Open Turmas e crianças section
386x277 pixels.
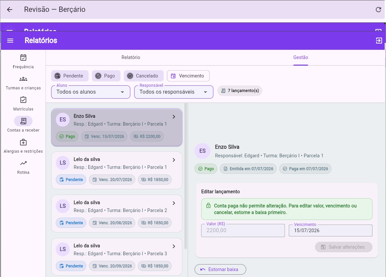click(x=23, y=83)
